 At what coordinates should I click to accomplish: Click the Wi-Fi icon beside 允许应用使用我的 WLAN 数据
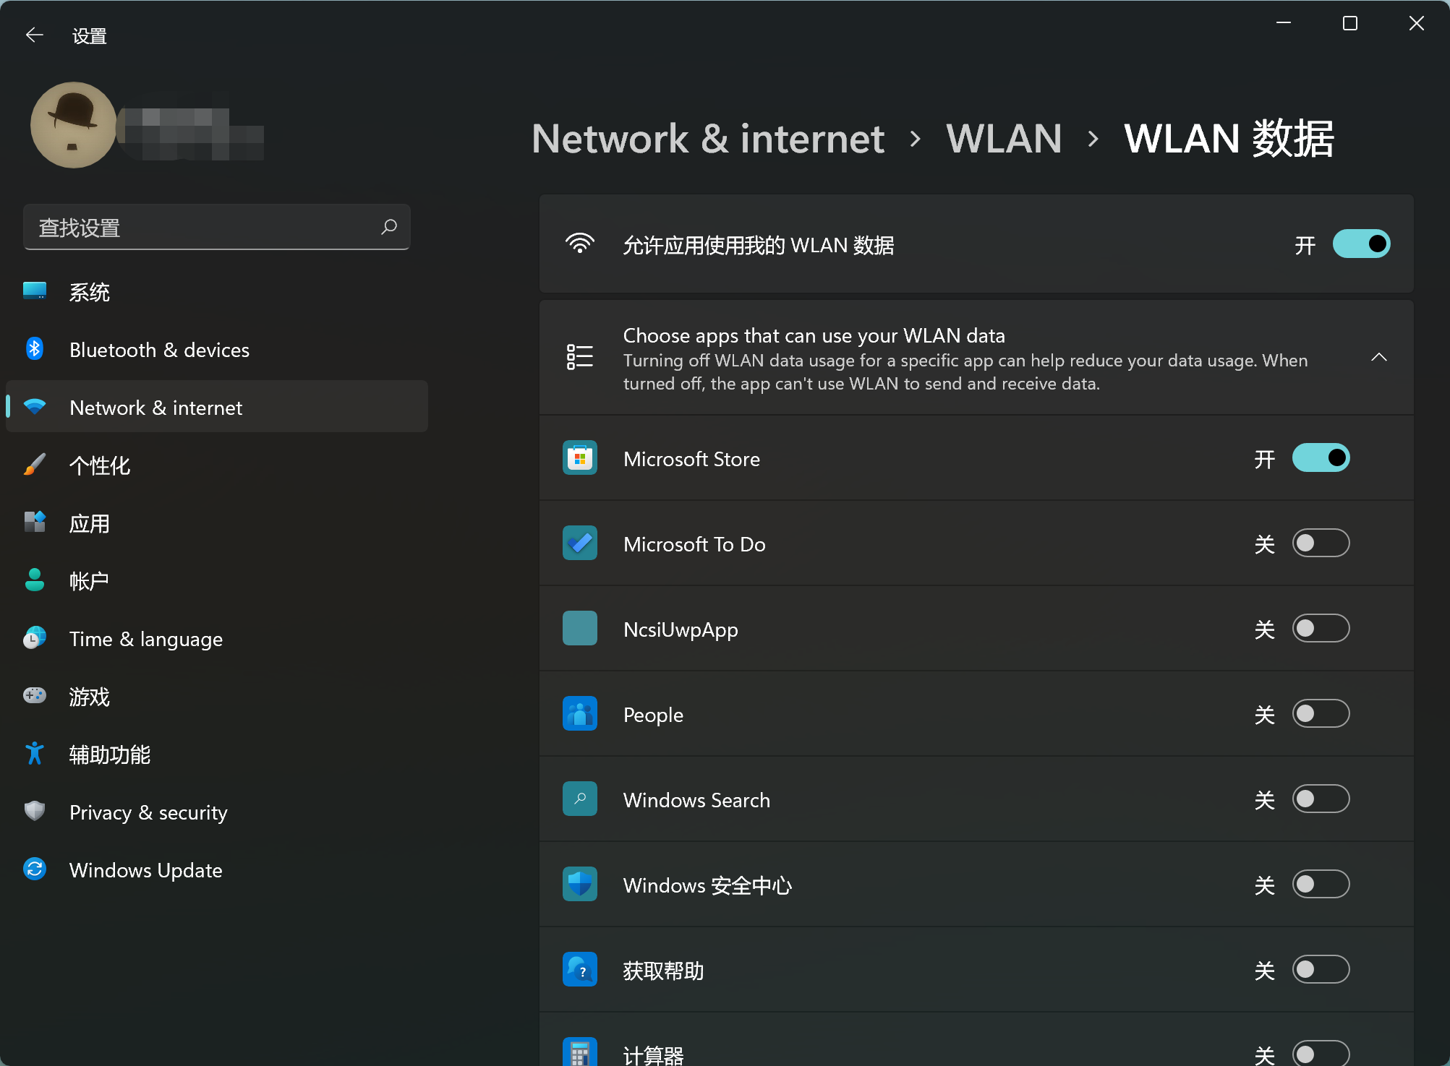click(x=580, y=244)
